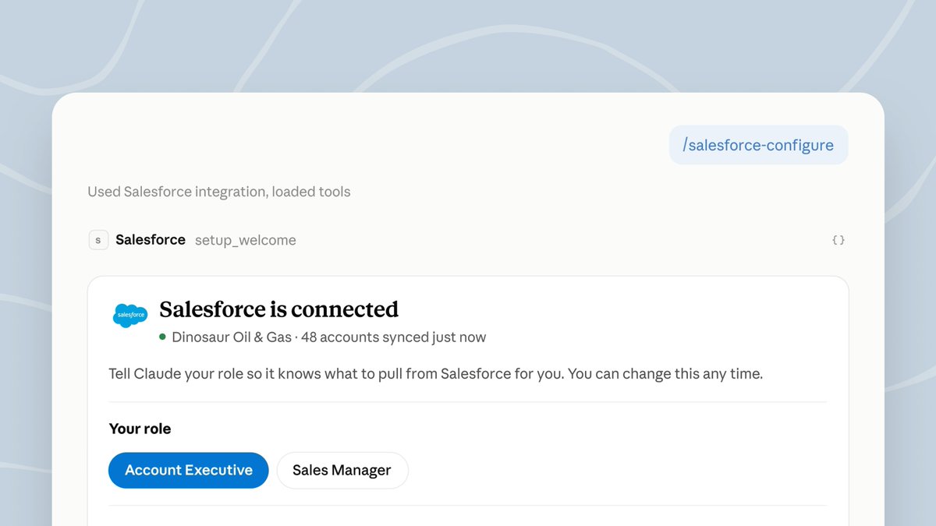936x526 pixels.
Task: Click the /salesforce-configure command bubble
Action: click(759, 145)
